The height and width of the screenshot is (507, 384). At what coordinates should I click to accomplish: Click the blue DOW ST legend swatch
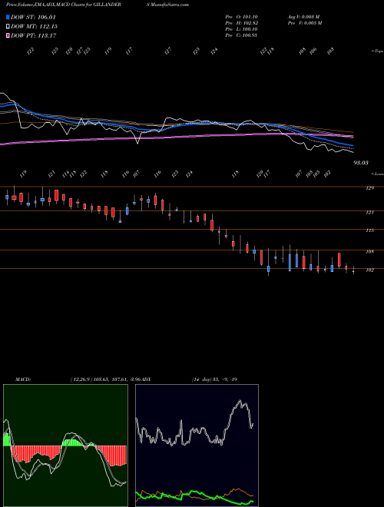pyautogui.click(x=8, y=17)
